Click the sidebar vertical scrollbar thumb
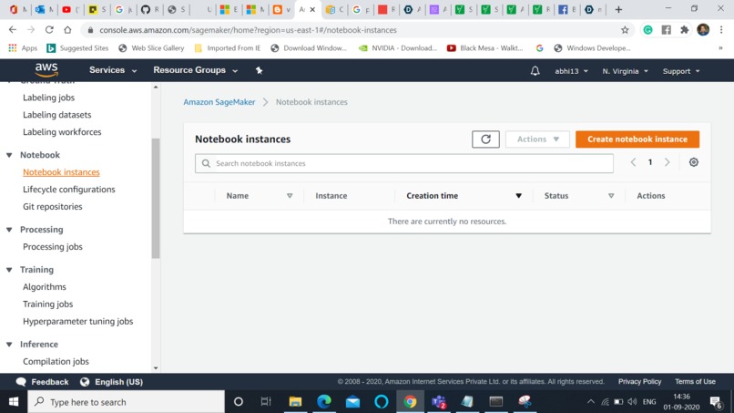Screen dimensions: 734x413 [x=156, y=199]
